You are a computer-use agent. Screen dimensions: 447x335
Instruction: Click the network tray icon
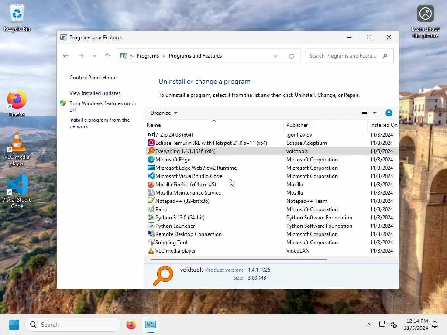tap(382, 325)
